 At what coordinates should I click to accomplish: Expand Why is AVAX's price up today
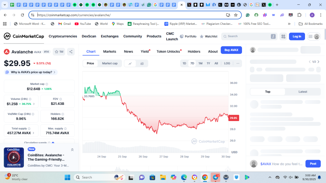click(x=31, y=72)
